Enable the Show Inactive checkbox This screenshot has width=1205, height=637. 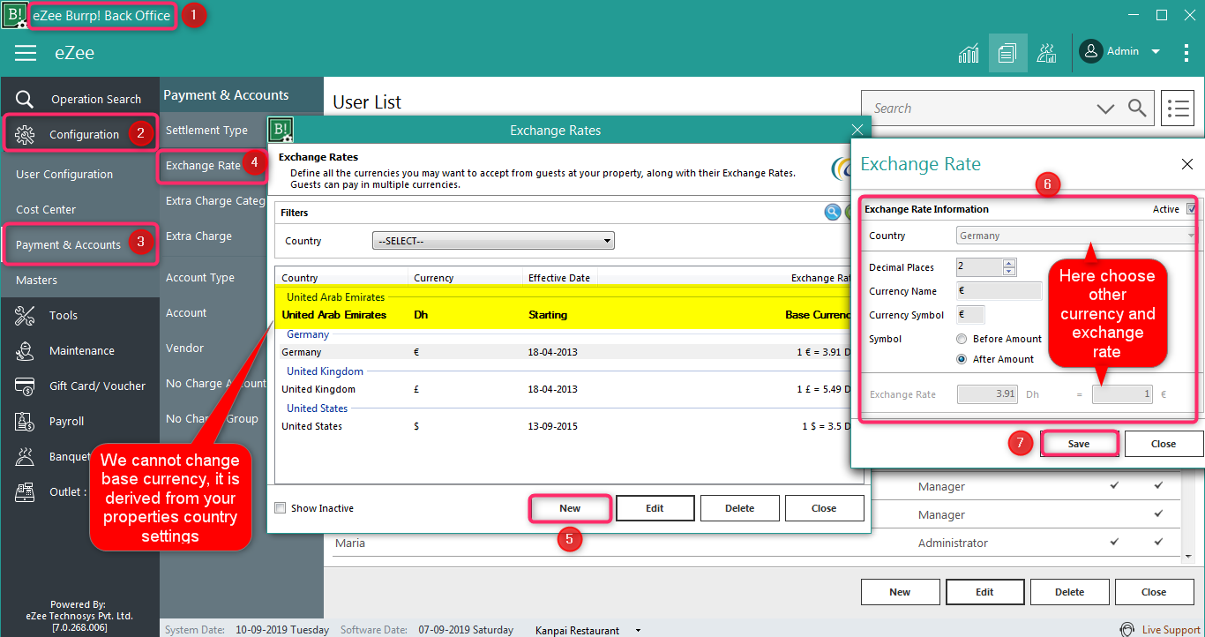click(280, 508)
